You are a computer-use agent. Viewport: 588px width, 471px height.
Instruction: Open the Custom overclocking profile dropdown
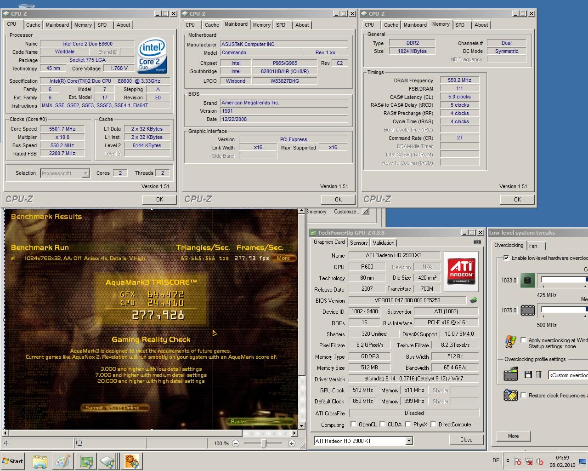pos(568,375)
